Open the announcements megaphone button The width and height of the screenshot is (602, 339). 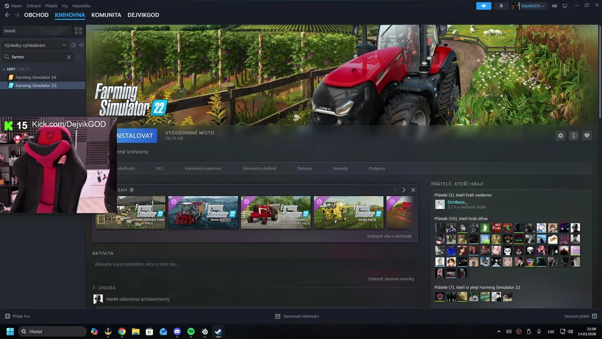click(x=483, y=6)
